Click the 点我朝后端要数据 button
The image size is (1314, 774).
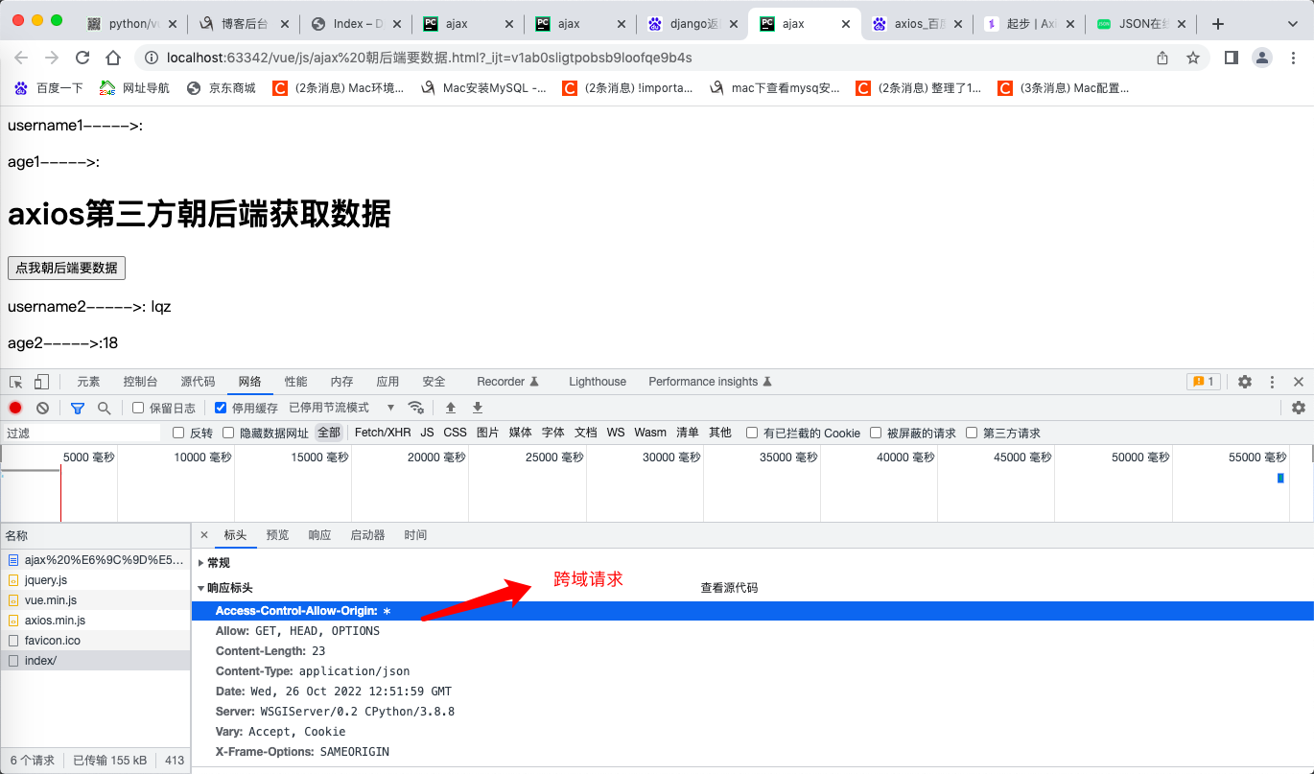point(67,268)
